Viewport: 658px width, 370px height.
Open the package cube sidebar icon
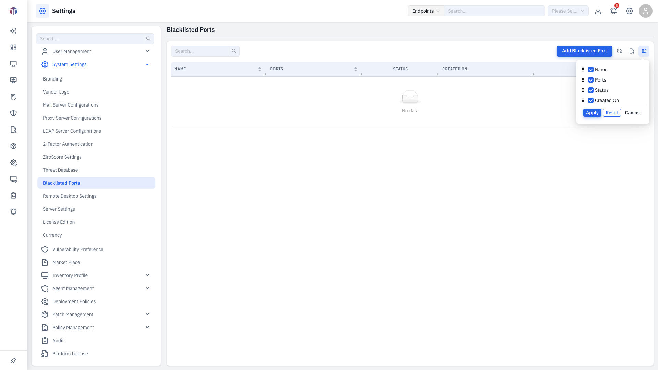coord(13,146)
